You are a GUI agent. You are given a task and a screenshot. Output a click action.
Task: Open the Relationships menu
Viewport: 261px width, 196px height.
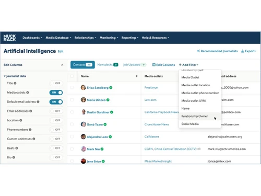tap(85, 38)
